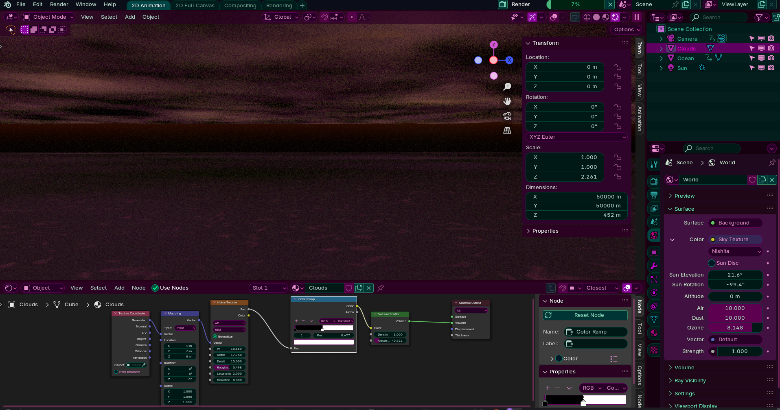780x410 pixels.
Task: Open the Material properties tab icon
Action: pyautogui.click(x=654, y=333)
